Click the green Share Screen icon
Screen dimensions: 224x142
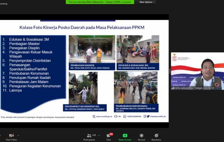pyautogui.click(x=125, y=136)
